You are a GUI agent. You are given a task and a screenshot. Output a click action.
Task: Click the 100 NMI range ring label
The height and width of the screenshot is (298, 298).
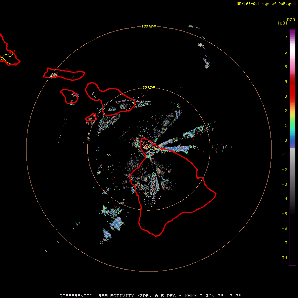click(x=149, y=26)
